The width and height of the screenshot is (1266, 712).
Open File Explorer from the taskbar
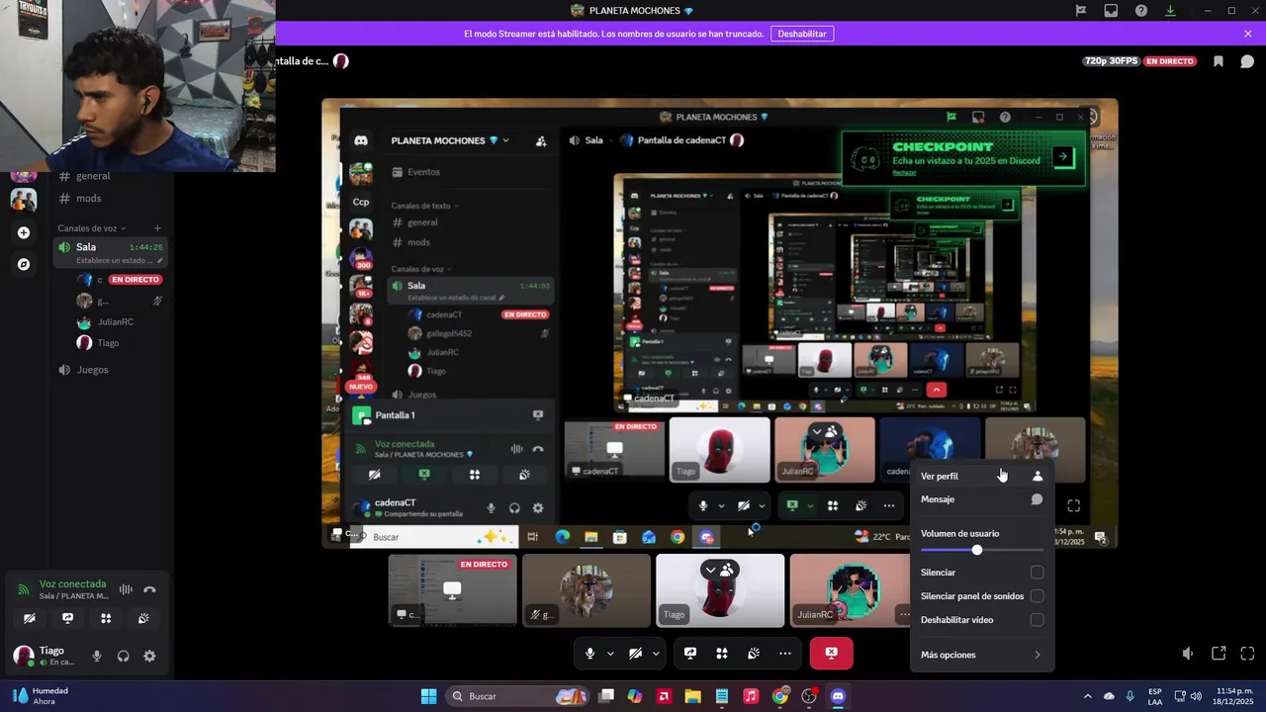[692, 696]
